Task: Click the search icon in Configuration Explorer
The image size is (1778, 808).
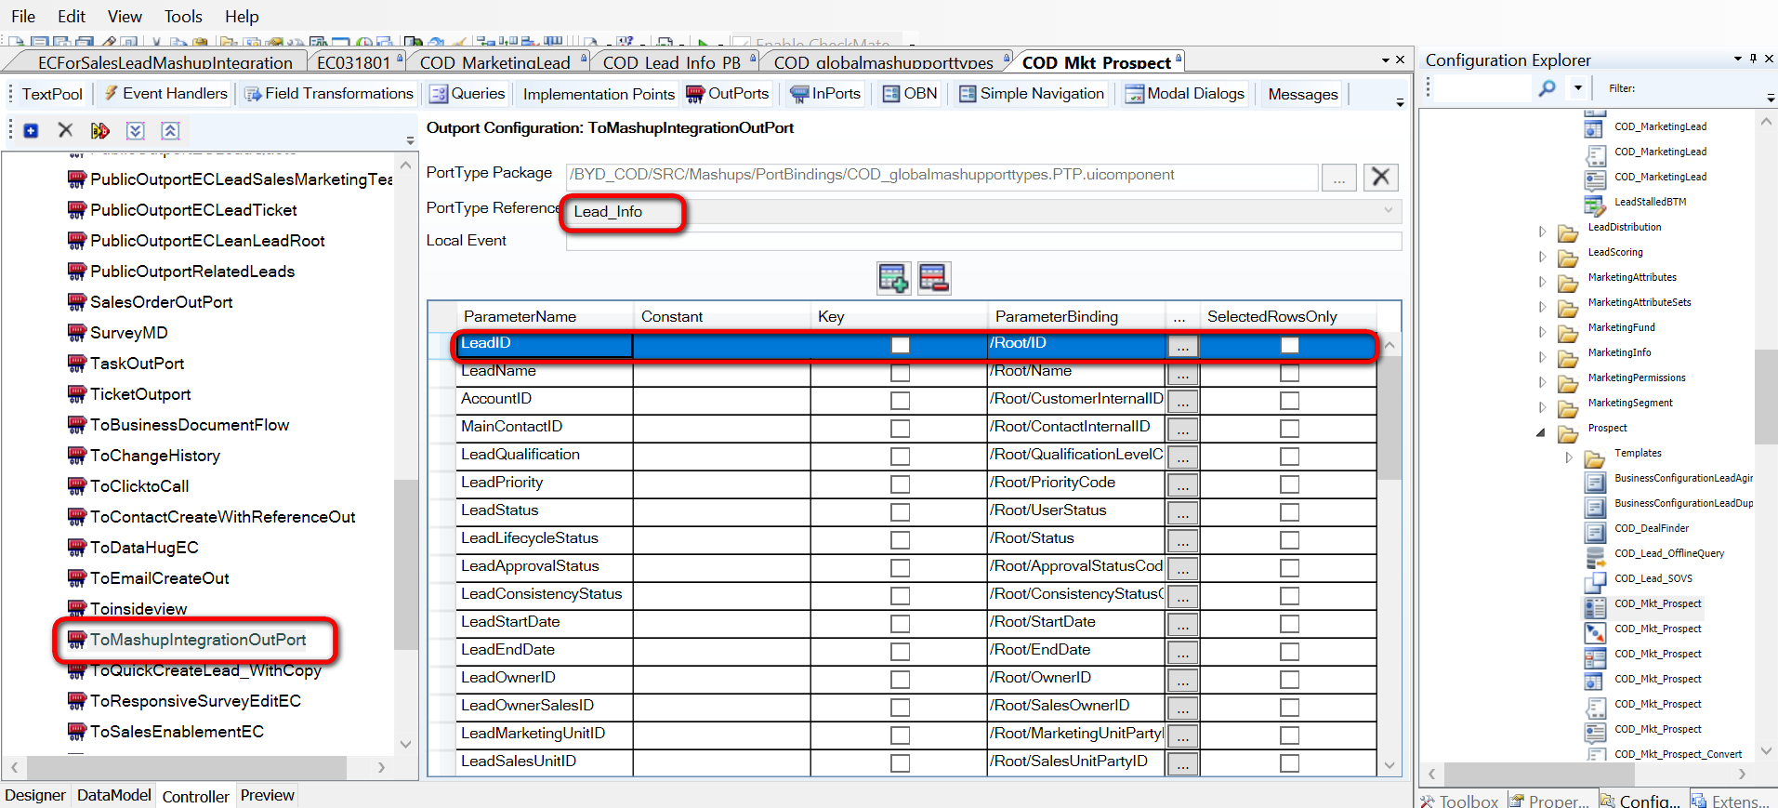Action: click(1547, 88)
